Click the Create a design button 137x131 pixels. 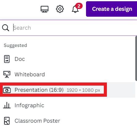point(112,9)
